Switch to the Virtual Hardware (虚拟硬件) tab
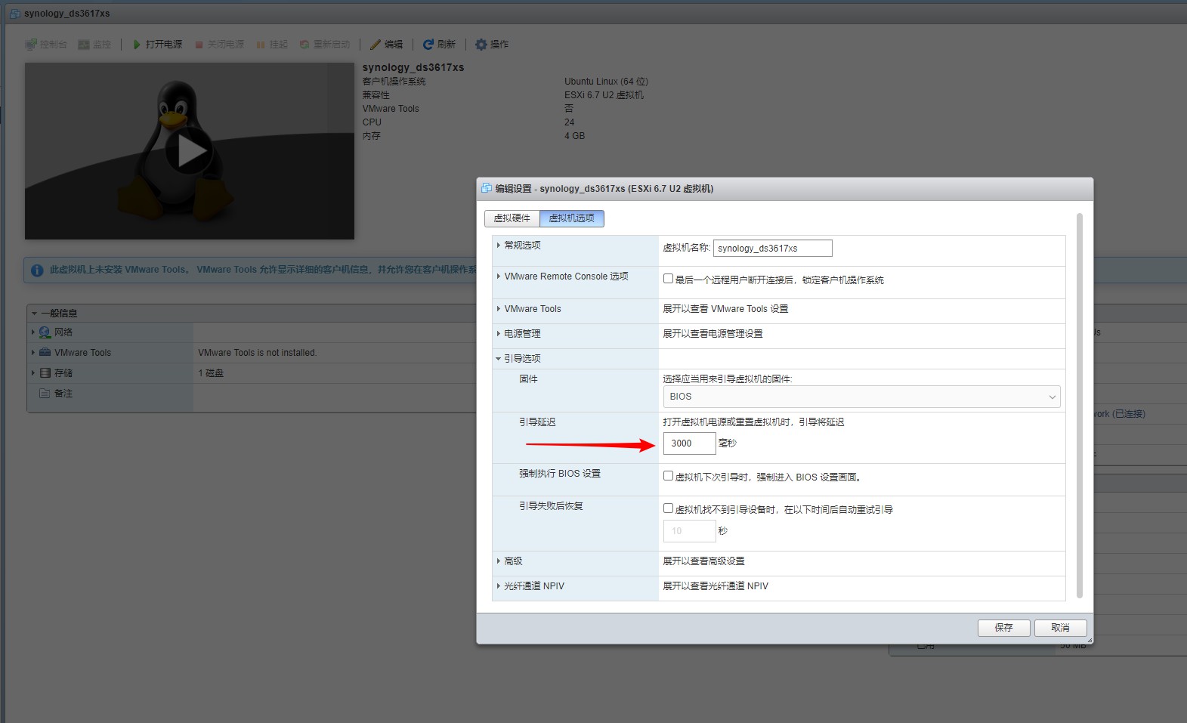This screenshot has height=723, width=1187. pyautogui.click(x=512, y=218)
